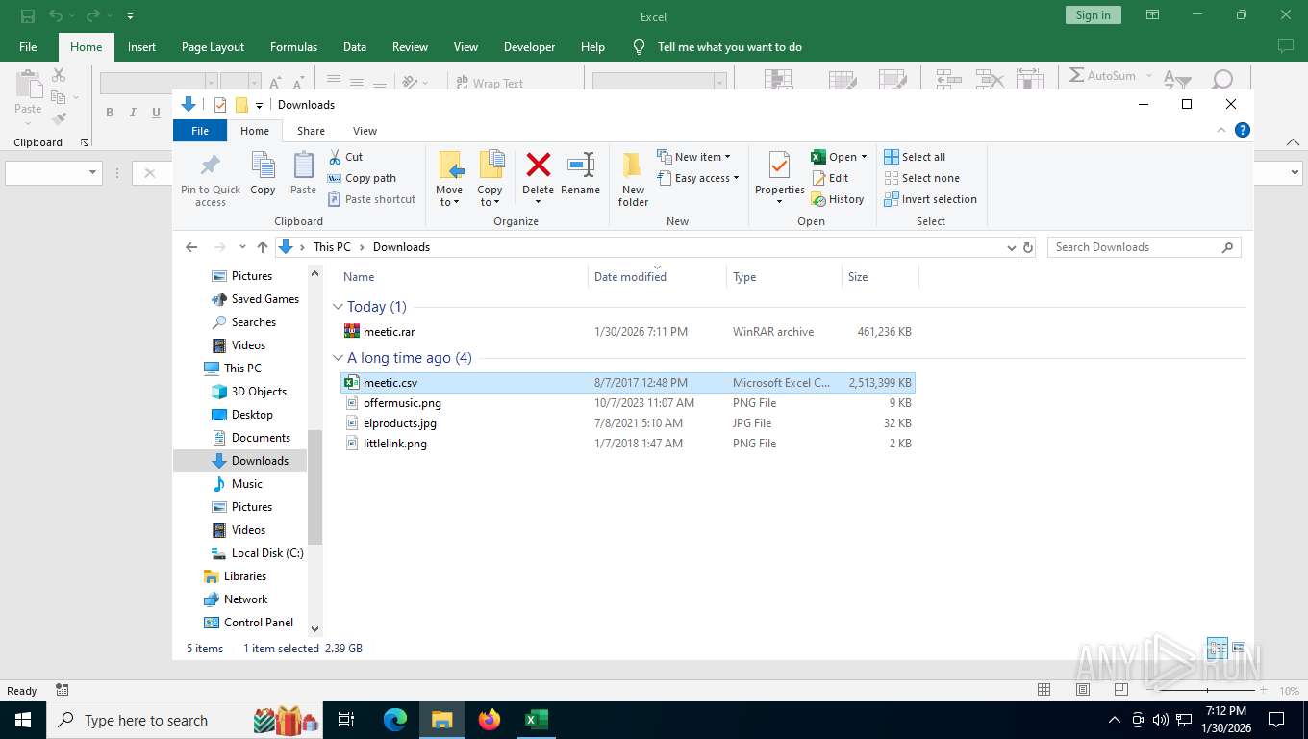Viewport: 1308px width, 739px height.
Task: Click Copy path command
Action: click(362, 178)
